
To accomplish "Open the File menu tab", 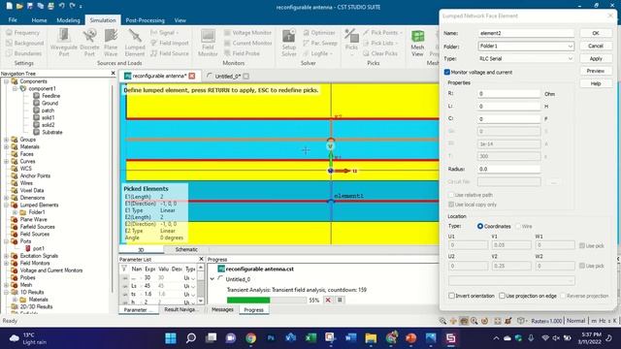I will click(13, 19).
